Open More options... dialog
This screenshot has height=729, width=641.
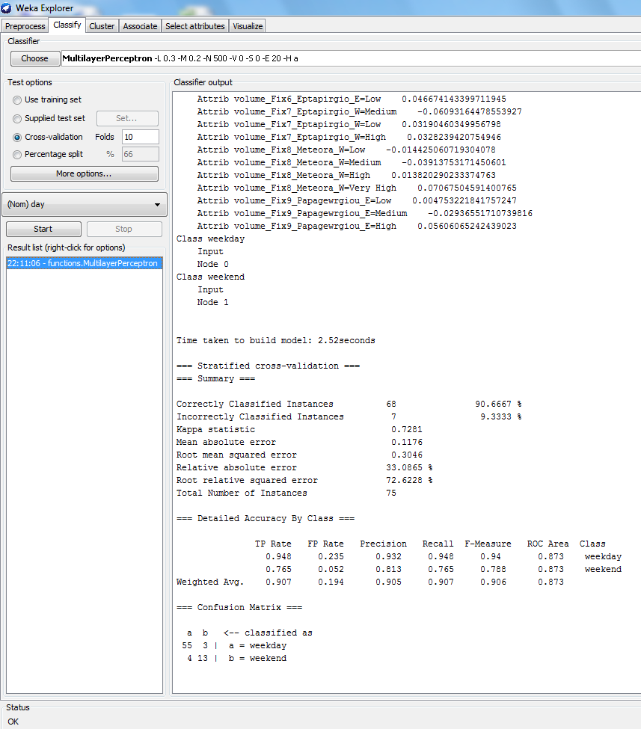(85, 174)
